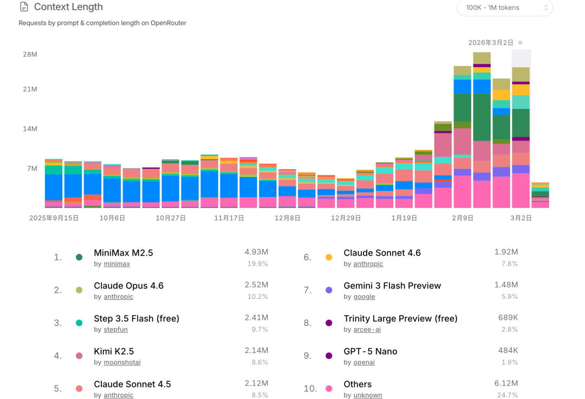Open the openai author link
This screenshot has height=399, width=585.
coord(364,362)
